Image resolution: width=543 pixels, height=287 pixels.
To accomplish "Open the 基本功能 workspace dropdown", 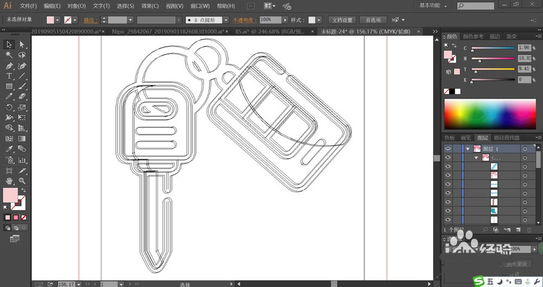I will pyautogui.click(x=433, y=5).
